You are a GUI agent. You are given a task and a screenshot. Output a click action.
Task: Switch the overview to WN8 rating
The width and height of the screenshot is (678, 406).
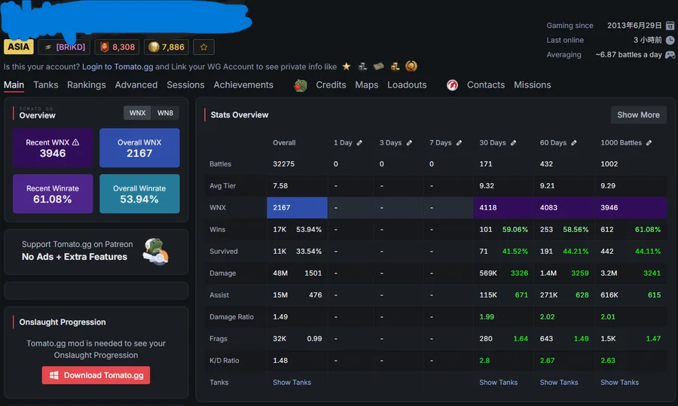165,113
